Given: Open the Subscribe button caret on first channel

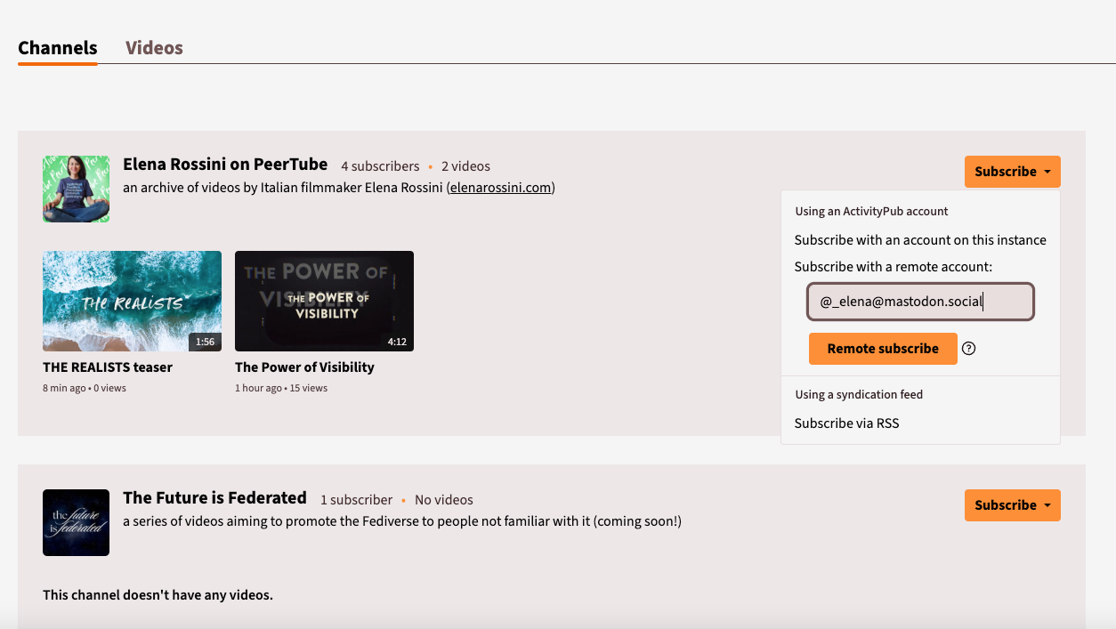Looking at the screenshot, I should pos(1048,171).
